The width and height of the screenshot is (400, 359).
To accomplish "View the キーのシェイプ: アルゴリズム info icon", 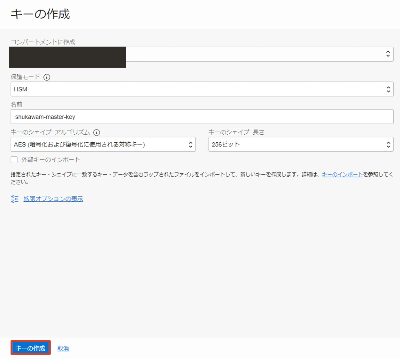I will 96,132.
